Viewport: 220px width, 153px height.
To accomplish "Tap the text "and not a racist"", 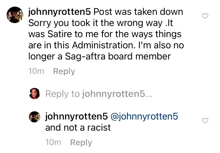I will click(x=78, y=128).
